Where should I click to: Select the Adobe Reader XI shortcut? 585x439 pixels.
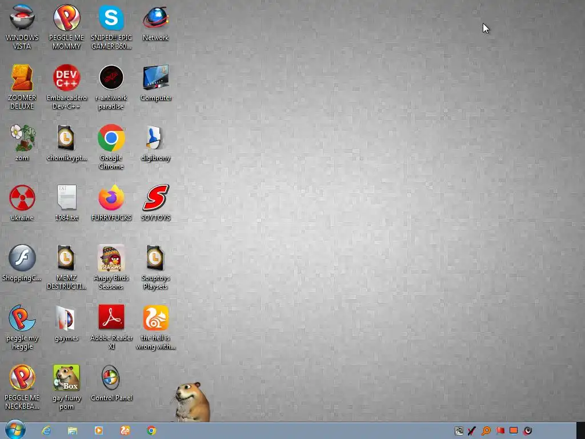[111, 327]
